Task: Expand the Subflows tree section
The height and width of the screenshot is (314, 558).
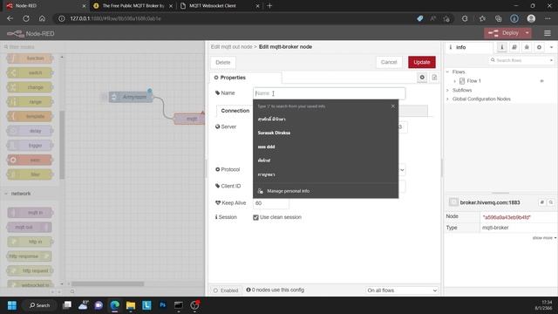Action: pos(447,91)
